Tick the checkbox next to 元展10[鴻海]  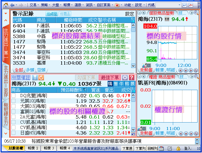14,101
